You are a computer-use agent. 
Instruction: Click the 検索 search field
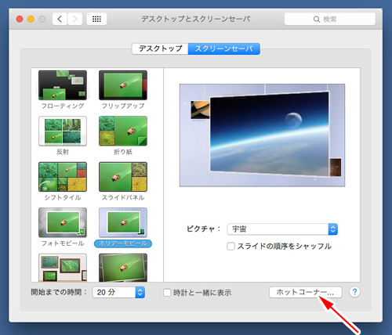330,19
